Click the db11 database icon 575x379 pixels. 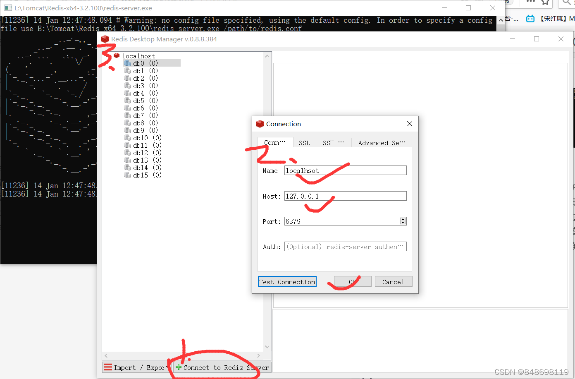coord(127,145)
